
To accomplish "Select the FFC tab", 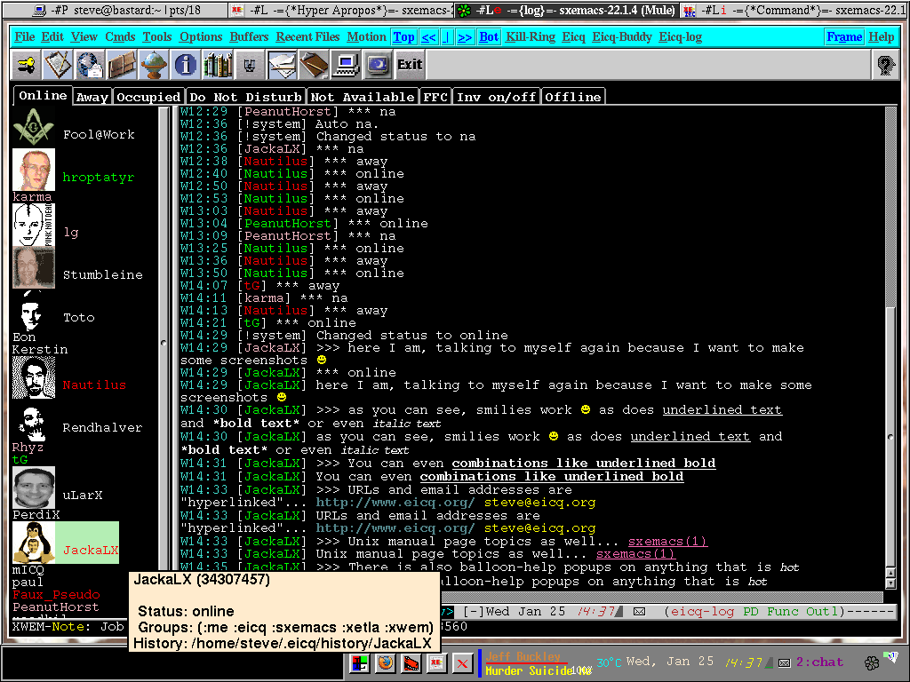I will [435, 97].
